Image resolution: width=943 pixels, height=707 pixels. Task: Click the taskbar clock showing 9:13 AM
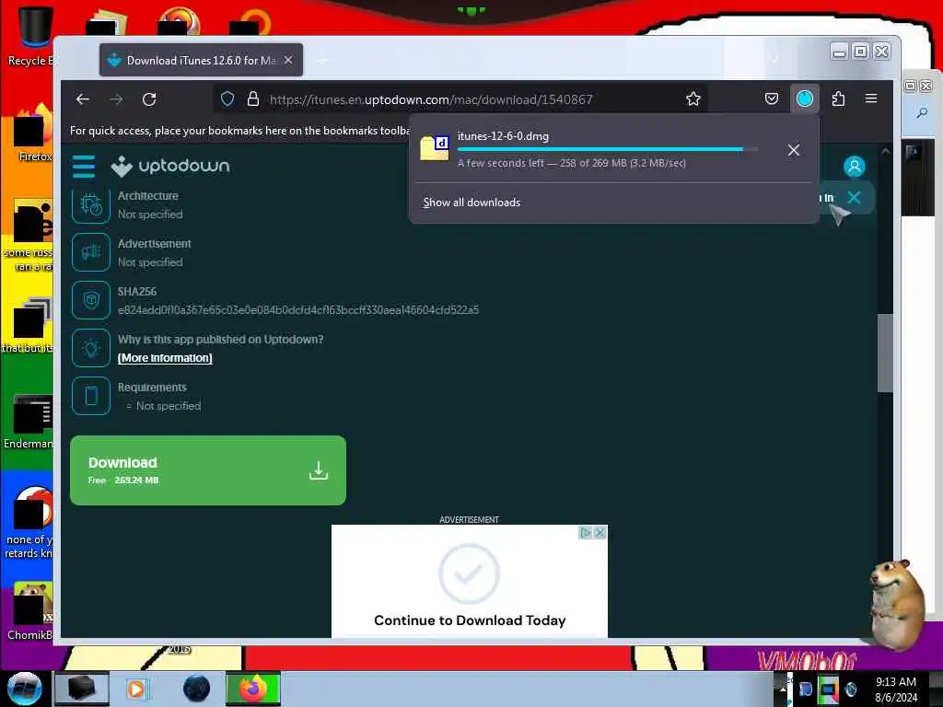(x=895, y=689)
